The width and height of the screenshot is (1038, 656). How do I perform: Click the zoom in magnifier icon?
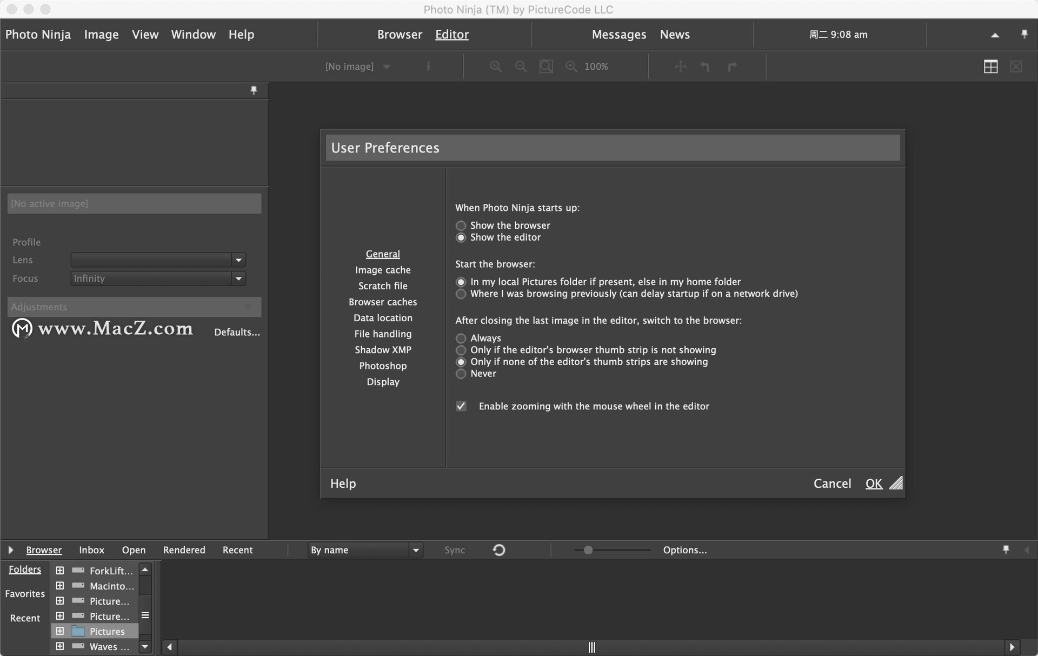point(495,67)
